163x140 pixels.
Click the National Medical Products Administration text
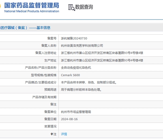tap(32, 11)
